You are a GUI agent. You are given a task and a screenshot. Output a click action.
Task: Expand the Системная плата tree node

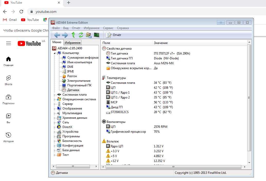point(55,95)
